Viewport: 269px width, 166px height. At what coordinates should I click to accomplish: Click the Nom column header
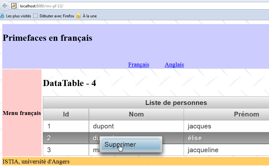tap(136, 114)
